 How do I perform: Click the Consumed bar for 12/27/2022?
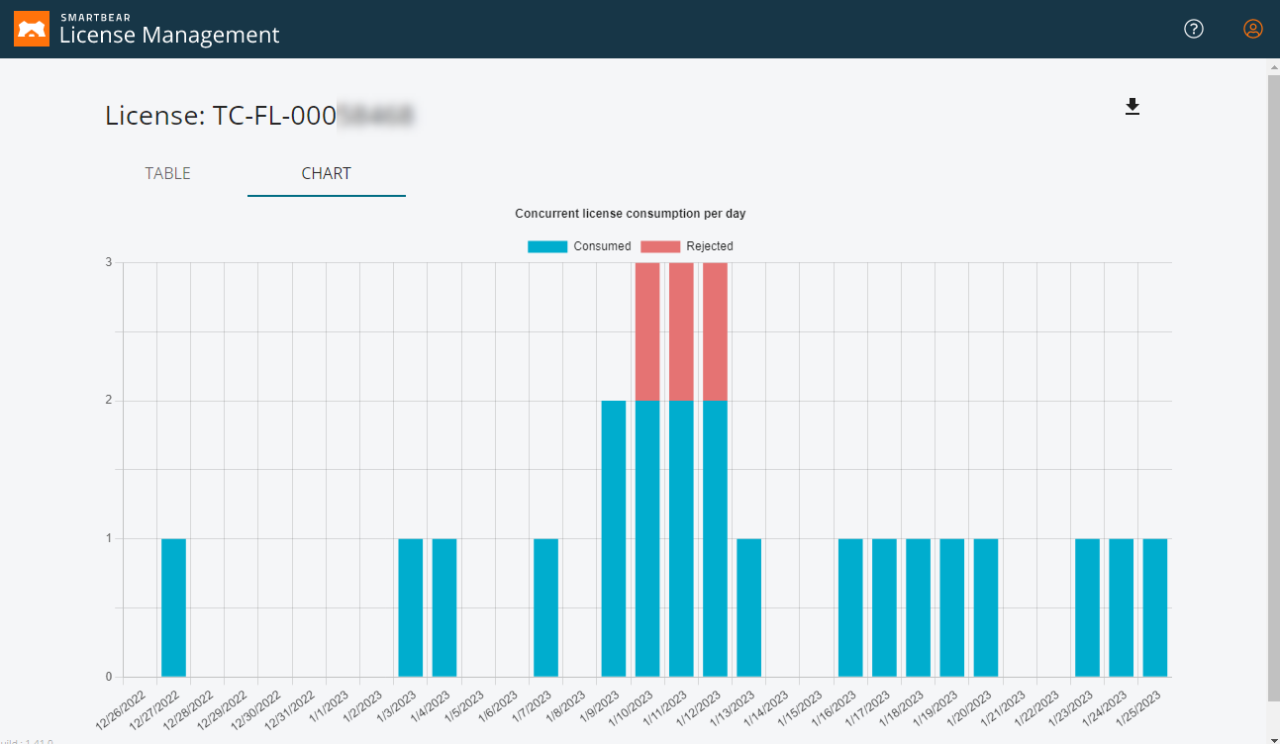click(173, 607)
